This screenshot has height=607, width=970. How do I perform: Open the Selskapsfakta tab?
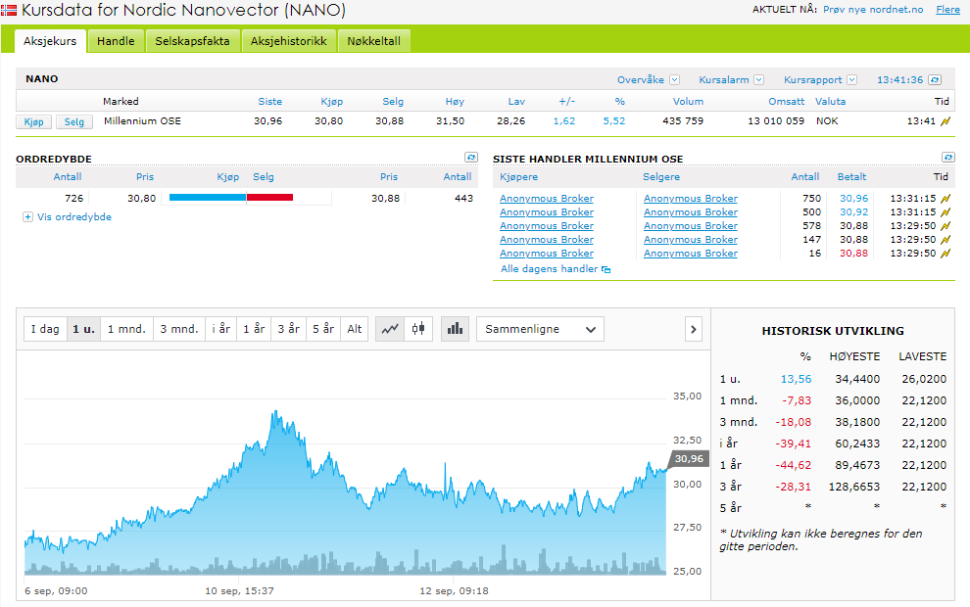(192, 41)
